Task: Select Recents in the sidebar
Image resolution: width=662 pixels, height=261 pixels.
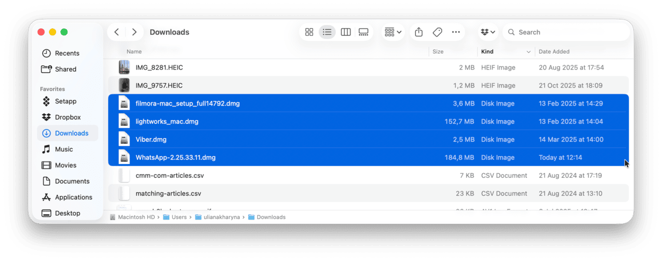Action: (x=67, y=53)
